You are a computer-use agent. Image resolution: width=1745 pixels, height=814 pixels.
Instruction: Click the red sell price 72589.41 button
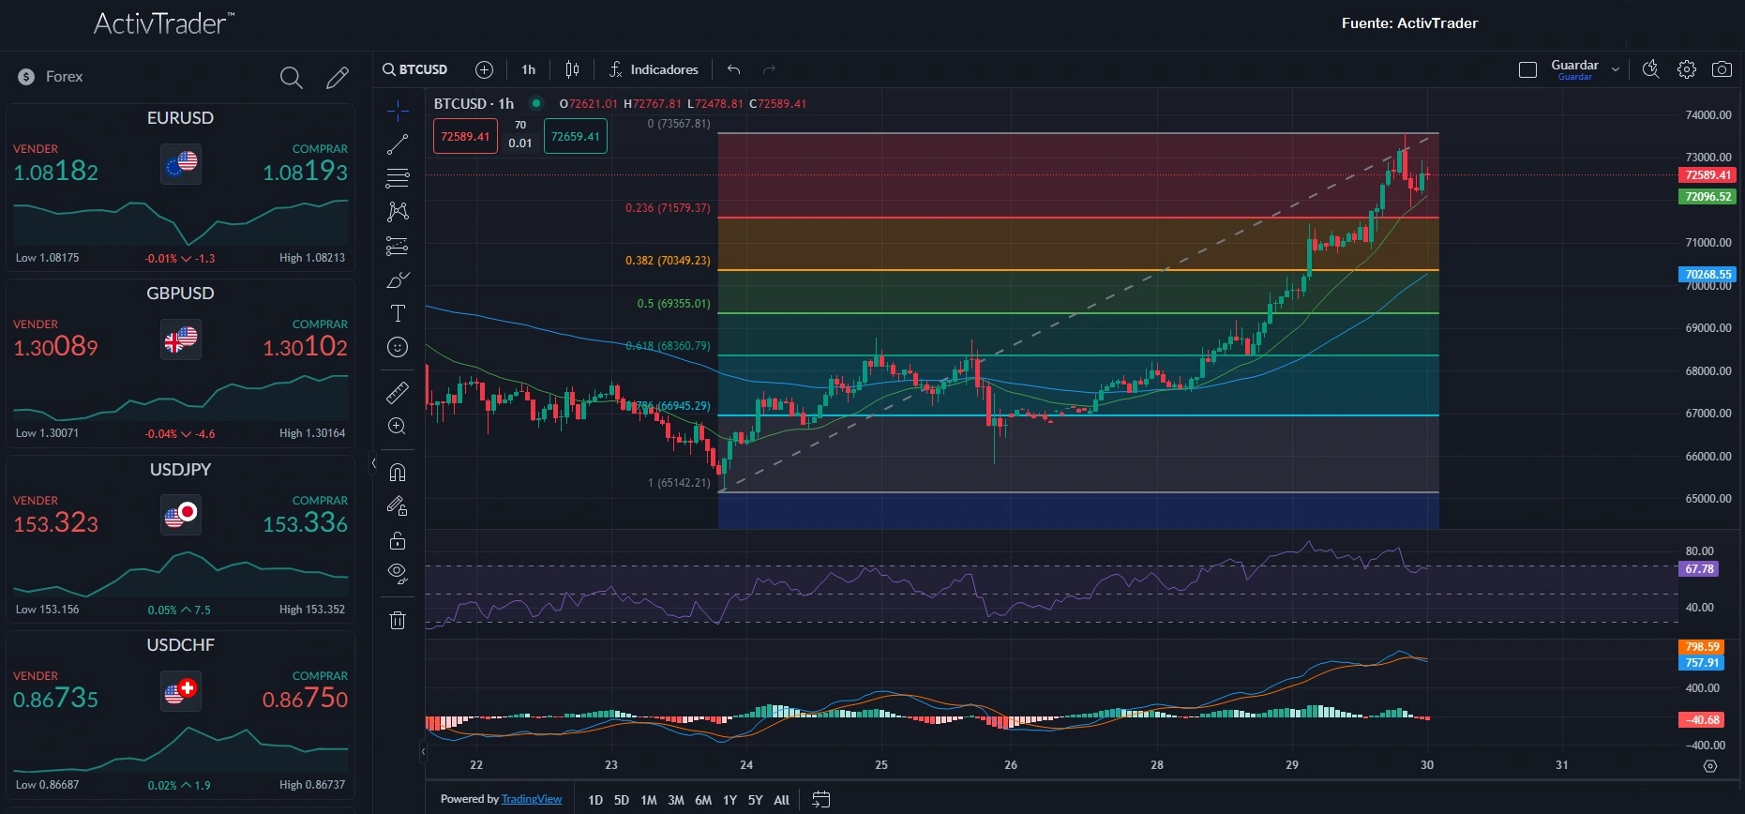click(x=465, y=136)
